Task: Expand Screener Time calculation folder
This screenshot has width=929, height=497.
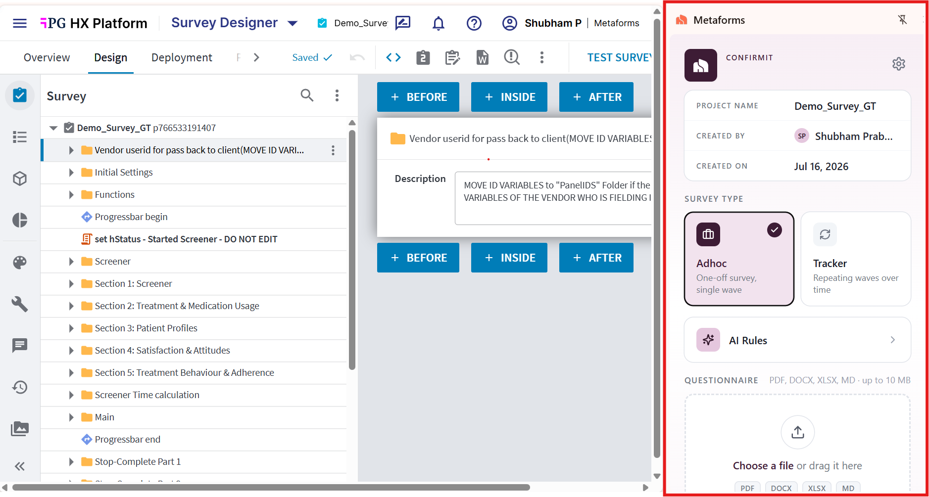Action: coord(71,395)
